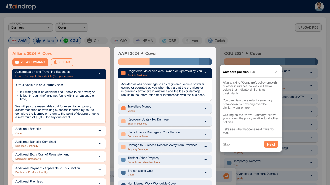Open the Category dropdown showing Business

tap(30, 27)
